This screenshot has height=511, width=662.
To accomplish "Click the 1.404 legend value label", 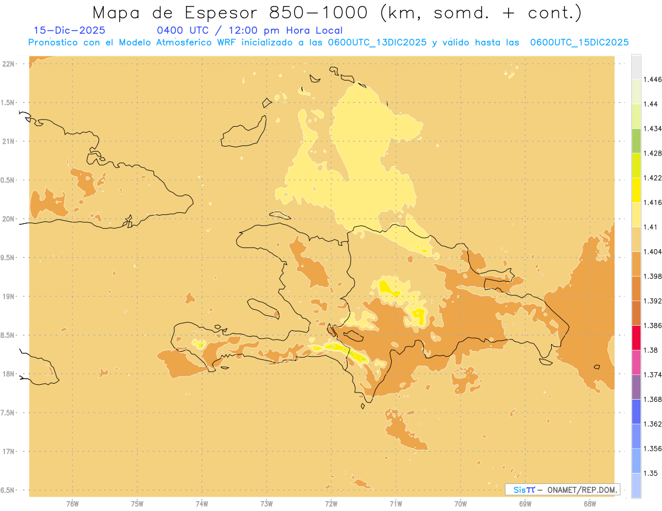I will coord(654,252).
